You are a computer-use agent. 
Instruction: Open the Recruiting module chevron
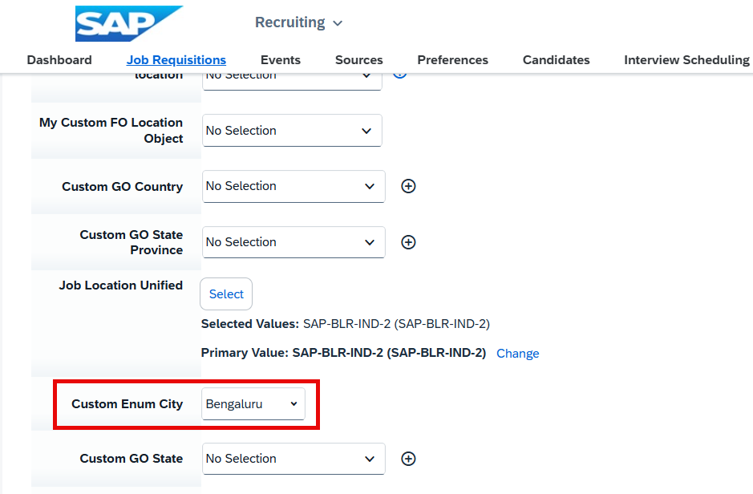pyautogui.click(x=338, y=23)
